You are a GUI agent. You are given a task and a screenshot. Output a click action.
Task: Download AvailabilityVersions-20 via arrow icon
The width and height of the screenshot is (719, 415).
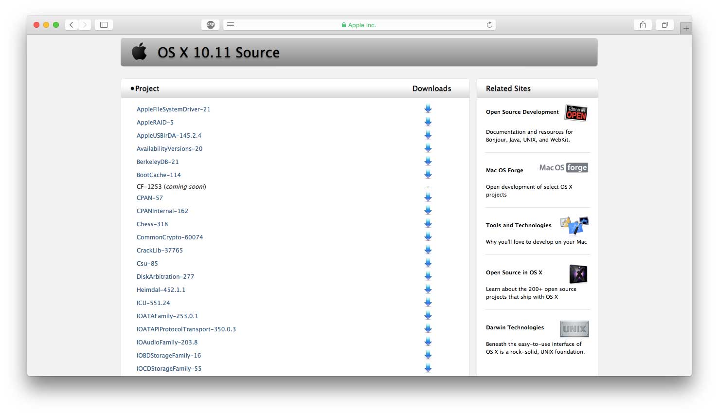coord(428,148)
